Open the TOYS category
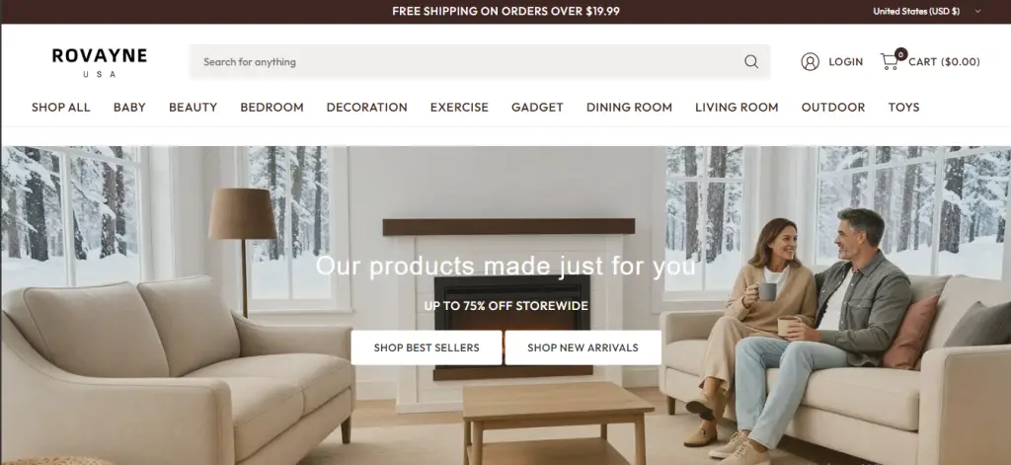1011x465 pixels. point(903,107)
